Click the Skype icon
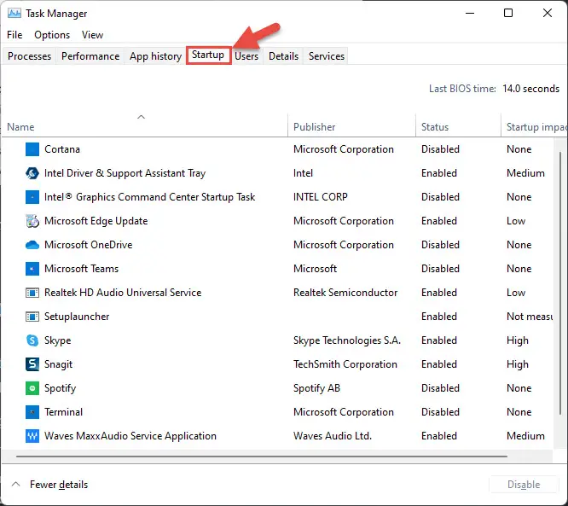 (x=32, y=340)
